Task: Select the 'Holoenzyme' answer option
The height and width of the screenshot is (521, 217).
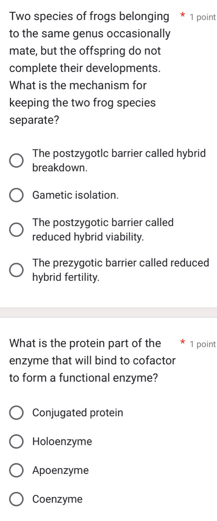Action: click(15, 441)
